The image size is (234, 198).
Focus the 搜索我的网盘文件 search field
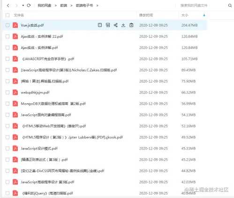(x=194, y=6)
